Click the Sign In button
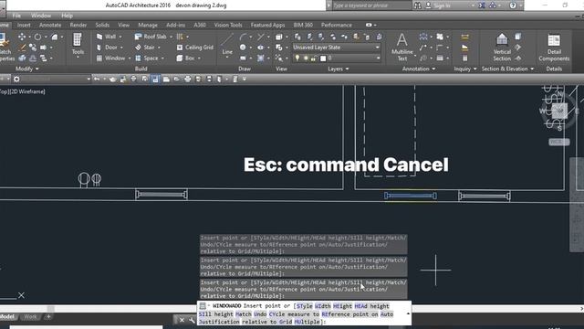This screenshot has height=329, width=584. [x=438, y=5]
